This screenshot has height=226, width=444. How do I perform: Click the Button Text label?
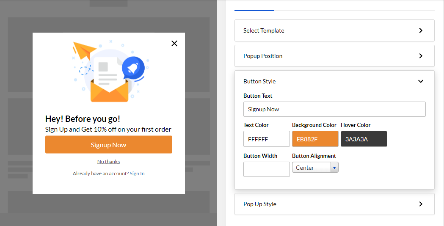click(258, 96)
